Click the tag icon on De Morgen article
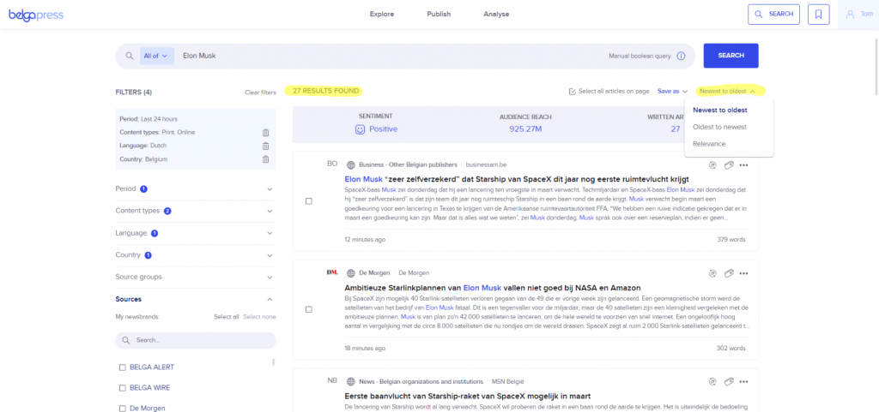The height and width of the screenshot is (412, 879). click(729, 273)
